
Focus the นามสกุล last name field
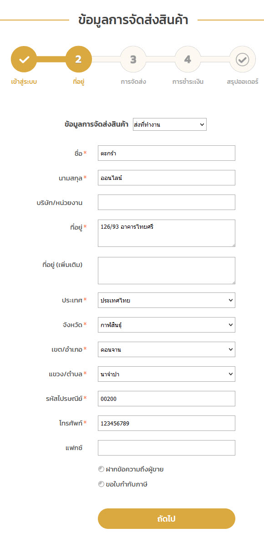167,178
